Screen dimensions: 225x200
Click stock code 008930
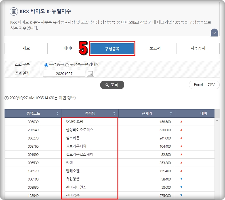(x=33, y=187)
